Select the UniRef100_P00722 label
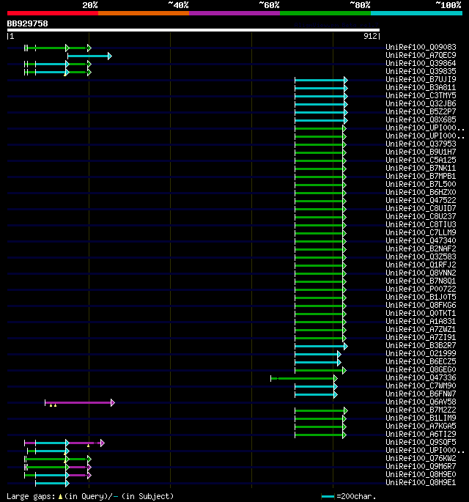This screenshot has height=502, width=469. (421, 289)
